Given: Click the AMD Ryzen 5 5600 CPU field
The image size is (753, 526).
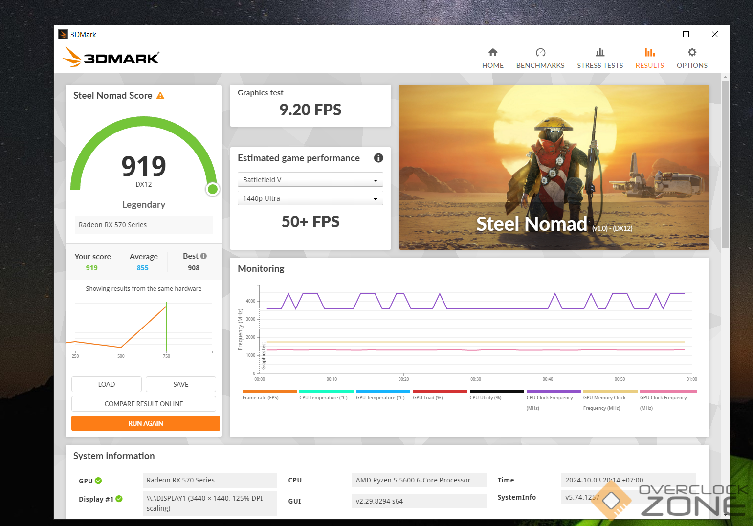Looking at the screenshot, I should pyautogui.click(x=419, y=481).
